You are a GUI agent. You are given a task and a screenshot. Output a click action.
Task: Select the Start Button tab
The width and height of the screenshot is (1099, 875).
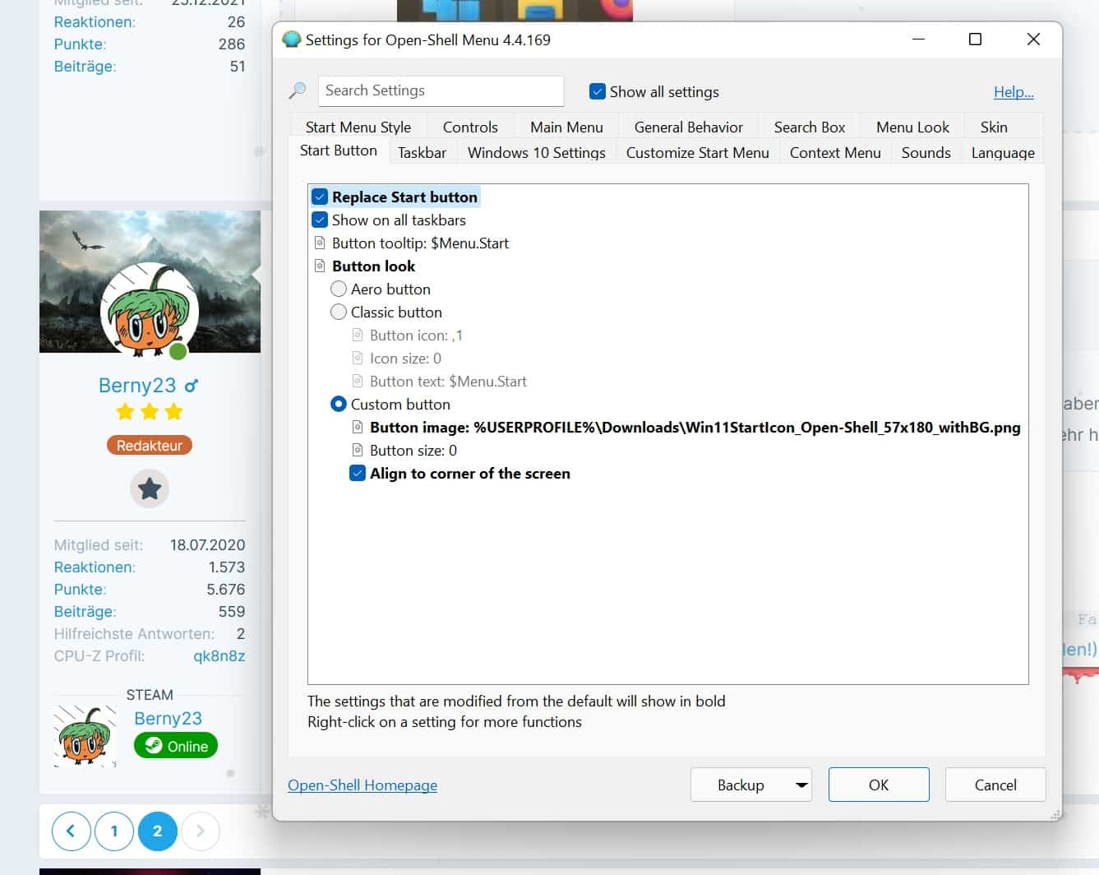(x=339, y=150)
